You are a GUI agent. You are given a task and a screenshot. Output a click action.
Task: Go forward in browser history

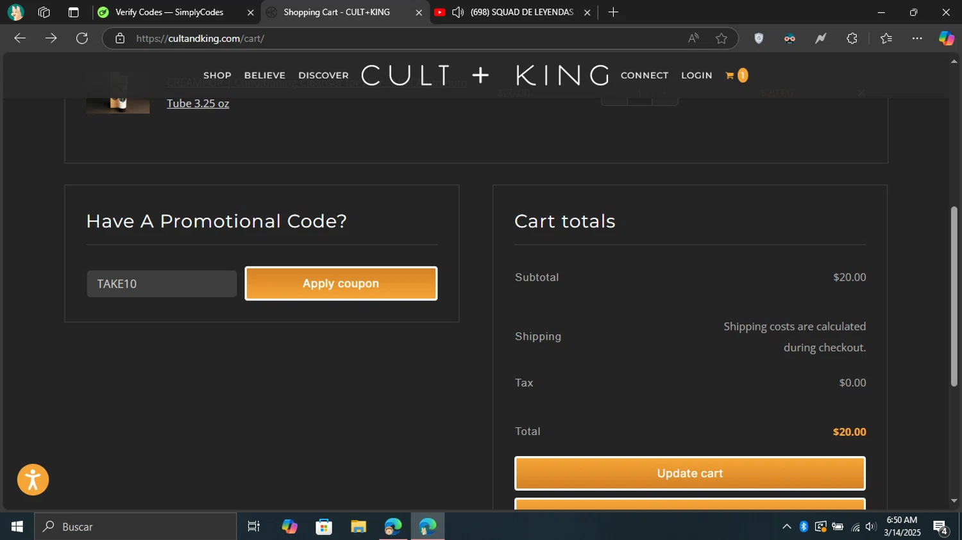[x=51, y=38]
